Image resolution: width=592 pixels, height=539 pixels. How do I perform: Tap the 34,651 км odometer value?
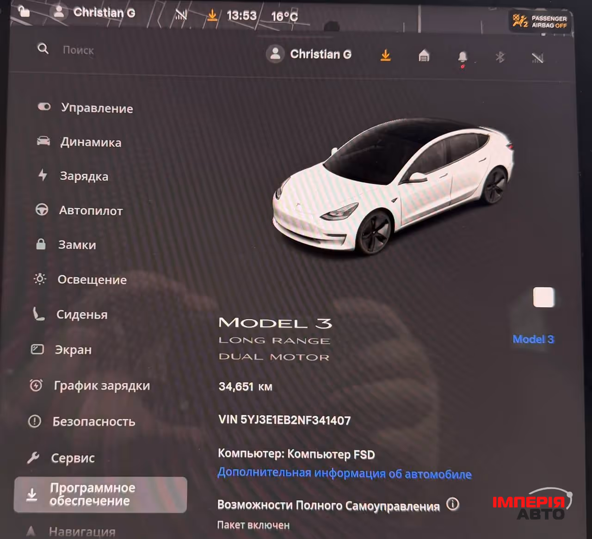coord(245,386)
